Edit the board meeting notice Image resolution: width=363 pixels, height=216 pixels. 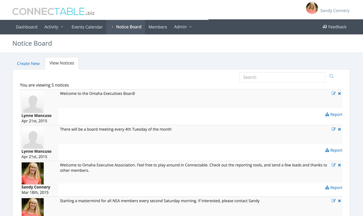point(334,129)
